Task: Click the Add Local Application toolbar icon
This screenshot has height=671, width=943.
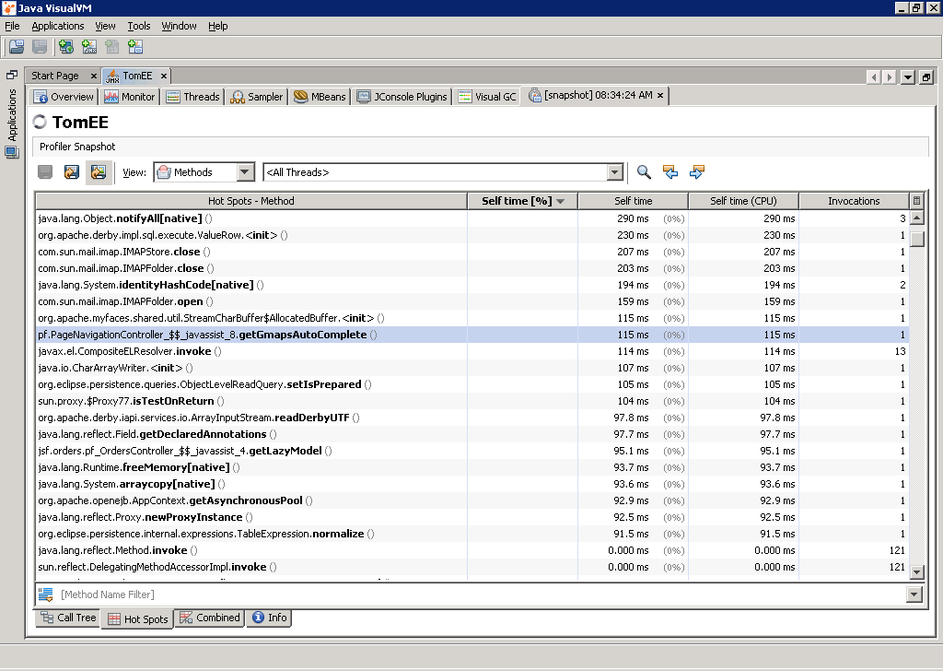Action: tap(66, 46)
